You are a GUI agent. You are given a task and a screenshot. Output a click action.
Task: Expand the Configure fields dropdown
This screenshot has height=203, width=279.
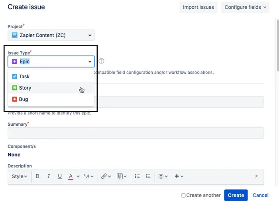point(245,7)
